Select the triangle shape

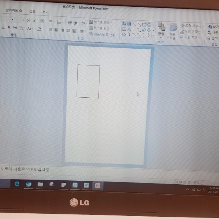(129, 30)
